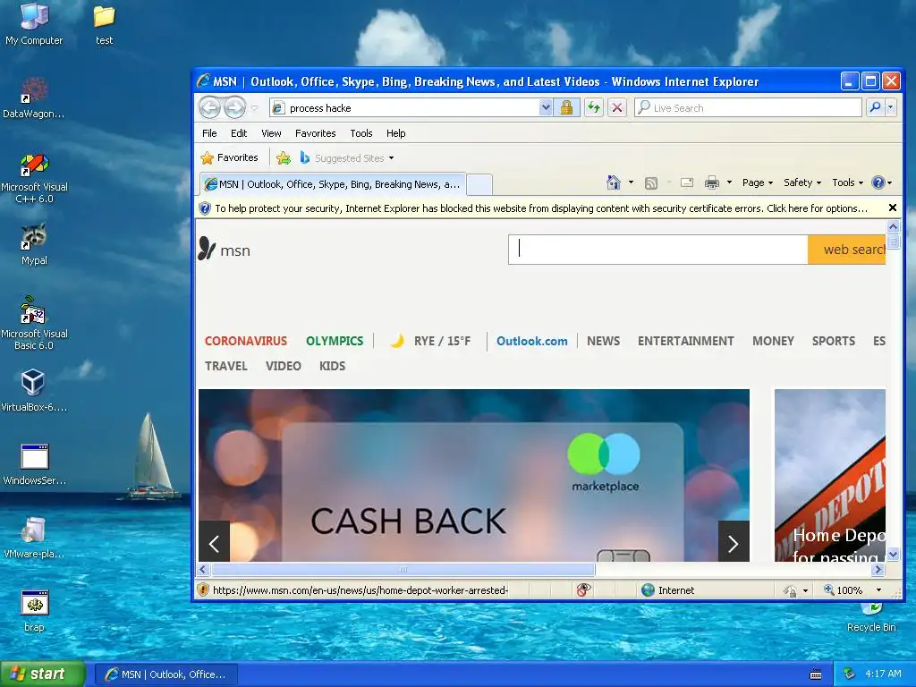Screen dimensions: 916x687
Task: Open the RSS feeds icon
Action: tap(651, 182)
